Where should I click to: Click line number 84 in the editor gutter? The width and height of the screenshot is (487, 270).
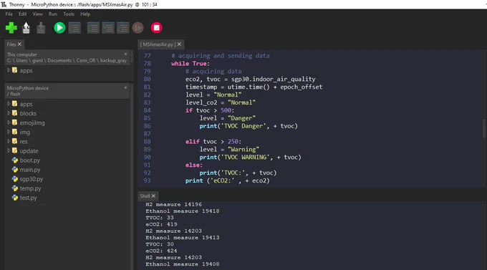148,110
